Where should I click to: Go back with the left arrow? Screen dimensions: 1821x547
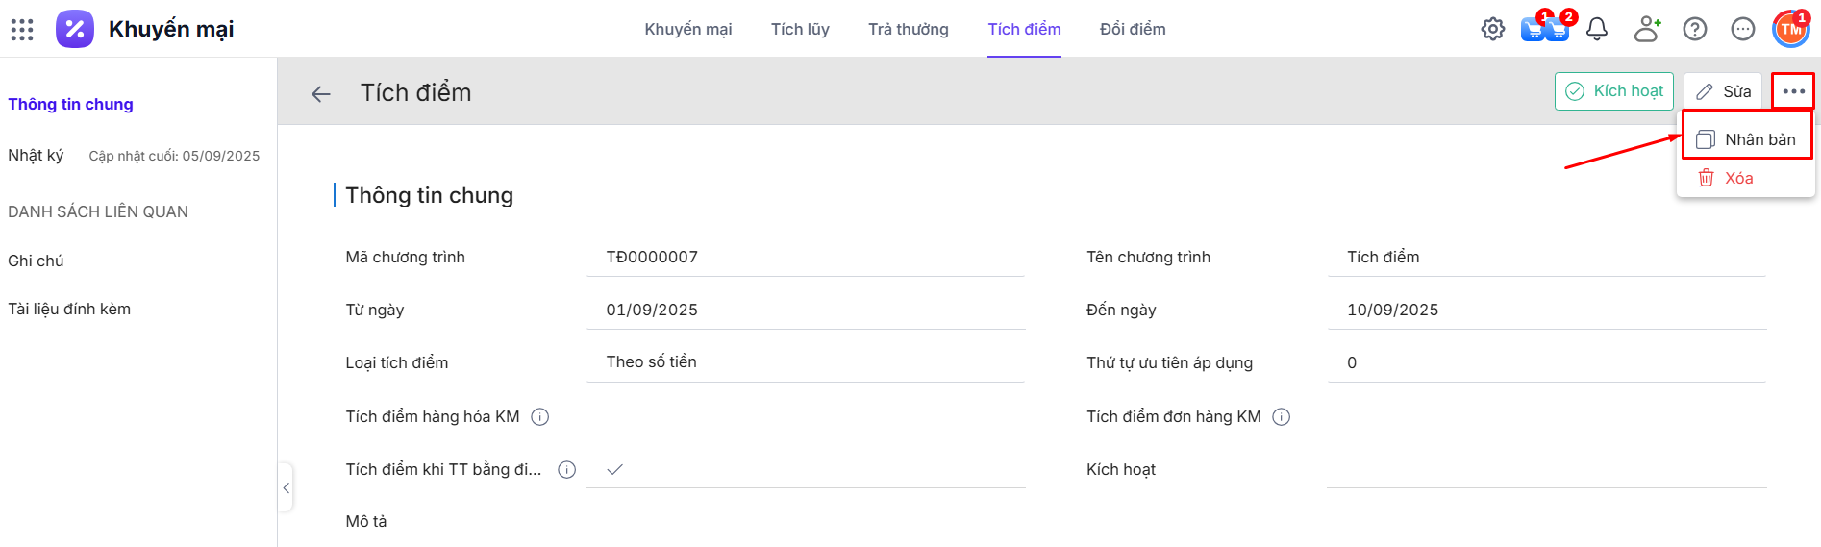tap(321, 93)
